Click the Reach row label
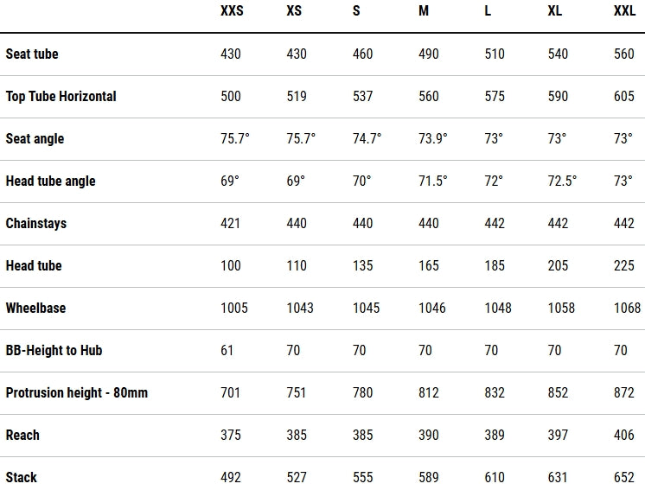Screen dimensions: 645x490 (x=22, y=435)
